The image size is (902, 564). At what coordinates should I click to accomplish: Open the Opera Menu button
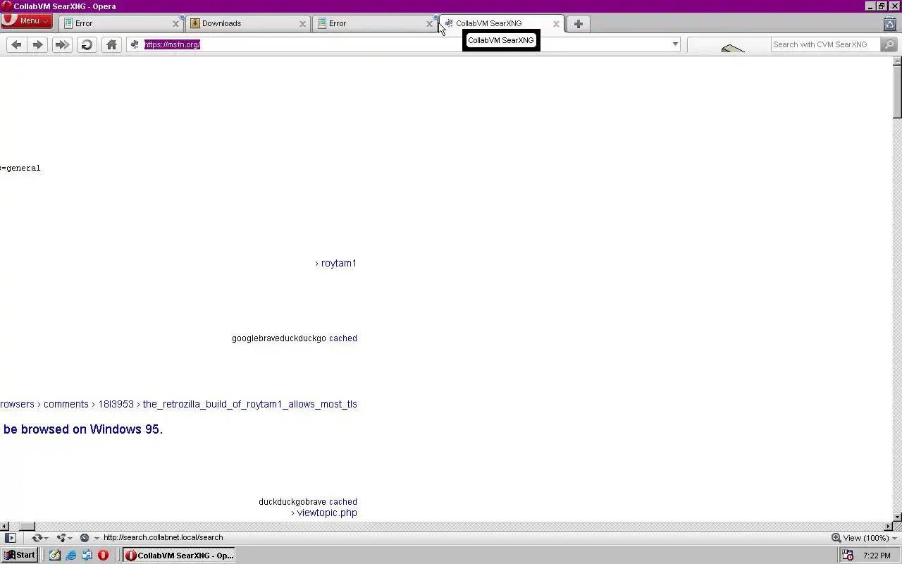[26, 20]
